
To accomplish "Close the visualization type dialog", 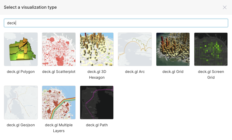I will 225,7.
